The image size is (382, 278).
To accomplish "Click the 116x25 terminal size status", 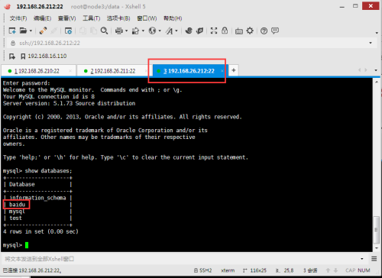I will (x=254, y=270).
